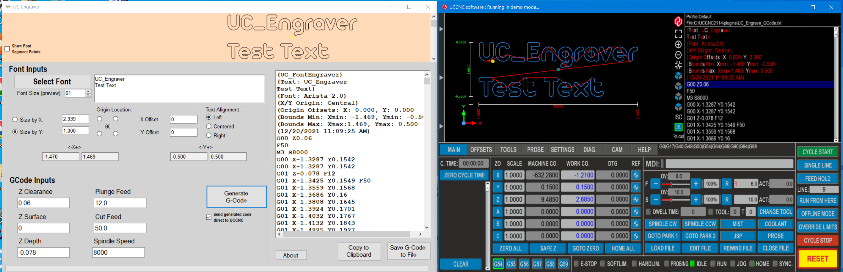Image resolution: width=843 pixels, height=272 pixels.
Task: Enable Show Font Segment Points checkbox
Action: (x=7, y=49)
